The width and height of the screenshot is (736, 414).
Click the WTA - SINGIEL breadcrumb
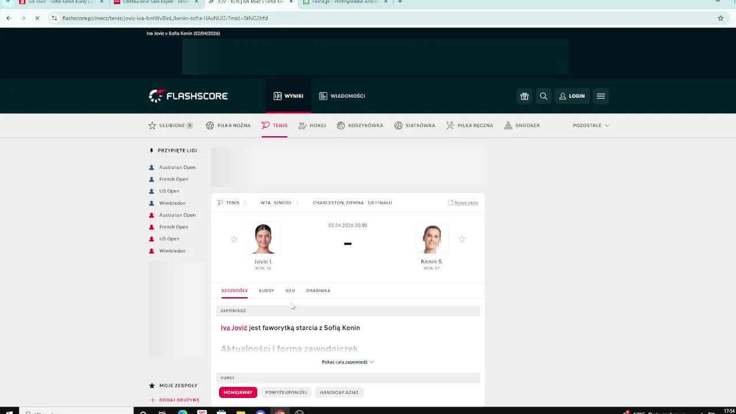(276, 202)
